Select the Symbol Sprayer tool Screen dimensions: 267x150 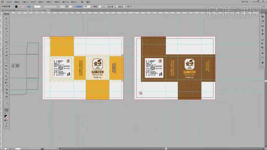point(6,93)
